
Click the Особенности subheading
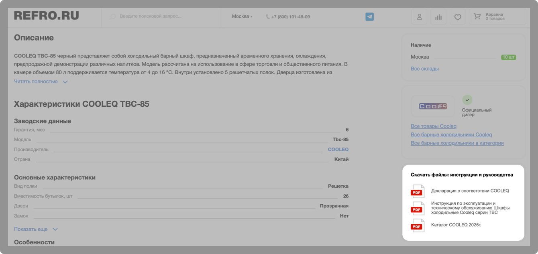pyautogui.click(x=34, y=242)
